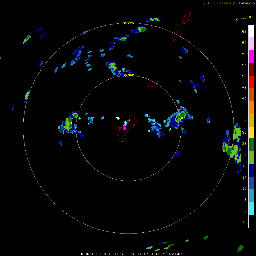This screenshot has height=256, width=256.
Task: Click the "26" legend value
Action: click(x=244, y=144)
